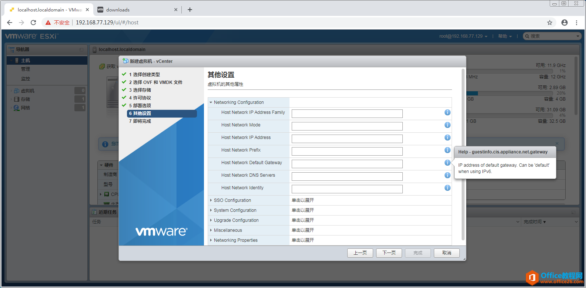Open the 帮助 help dropdown
Viewport: 586px width, 288px height.
[505, 36]
